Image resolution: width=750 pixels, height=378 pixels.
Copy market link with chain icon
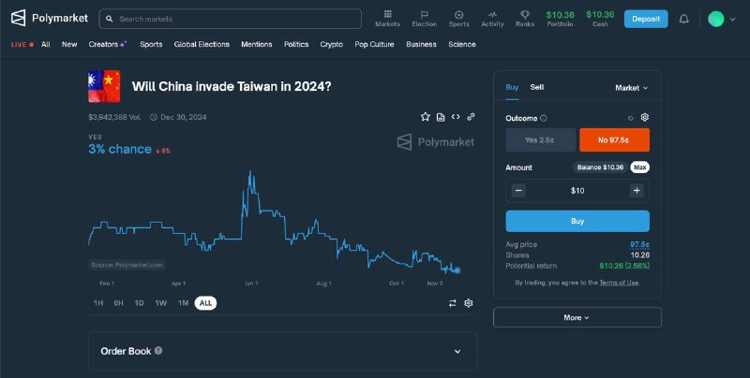471,116
